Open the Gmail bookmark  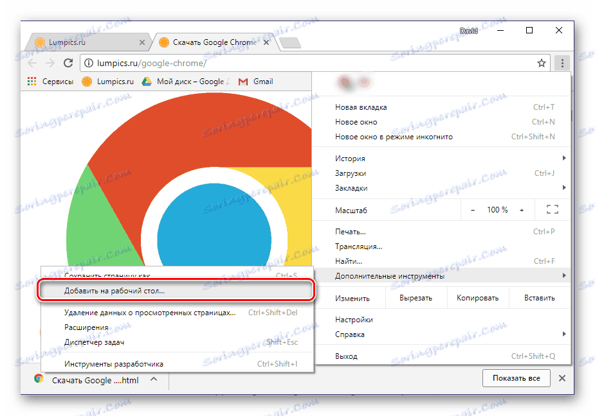coord(256,82)
